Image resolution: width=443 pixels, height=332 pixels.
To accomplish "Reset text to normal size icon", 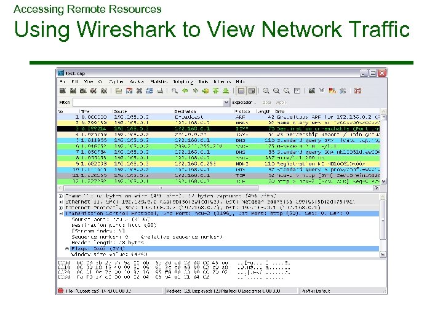I will pyautogui.click(x=287, y=90).
